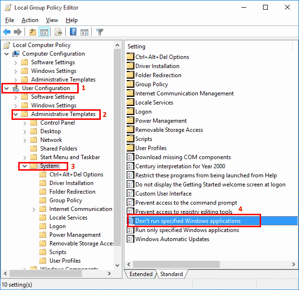Click the Back arrow toolbar icon
The image size is (299, 290).
click(x=7, y=32)
